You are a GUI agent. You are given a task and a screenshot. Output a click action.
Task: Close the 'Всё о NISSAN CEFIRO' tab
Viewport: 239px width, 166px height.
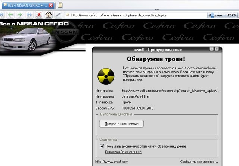pyautogui.click(x=51, y=6)
